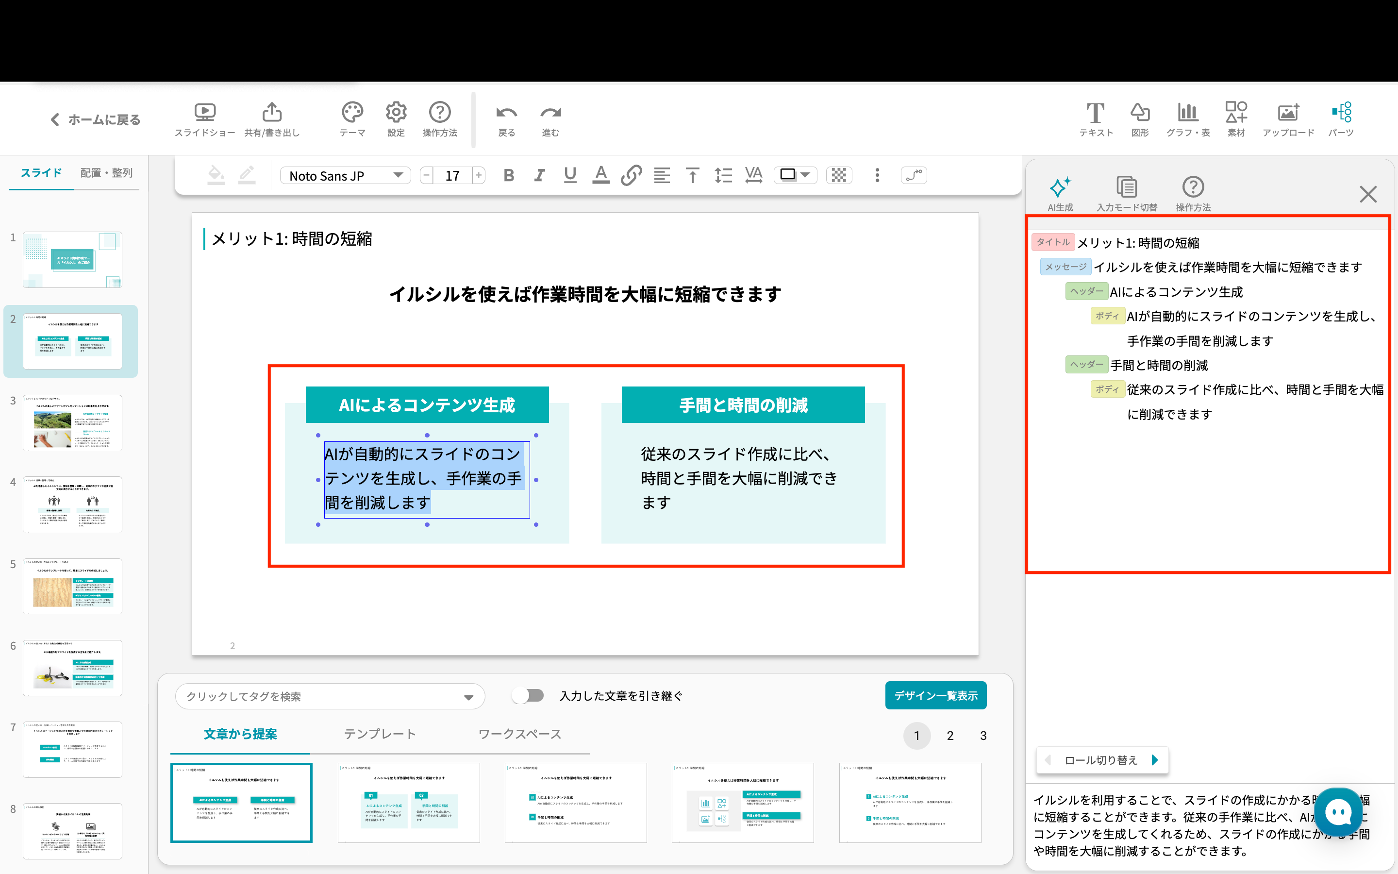Click the グラフ・表 chart icon
1398x874 pixels.
click(x=1187, y=113)
